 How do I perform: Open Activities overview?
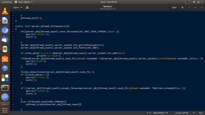point(7,2)
